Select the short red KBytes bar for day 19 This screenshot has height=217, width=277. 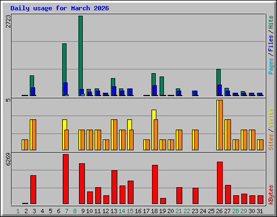(163, 201)
